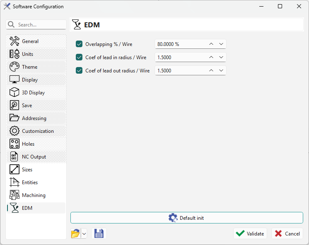Screen dimensions: 309x245
Task: Click the Validate button
Action: 250,233
